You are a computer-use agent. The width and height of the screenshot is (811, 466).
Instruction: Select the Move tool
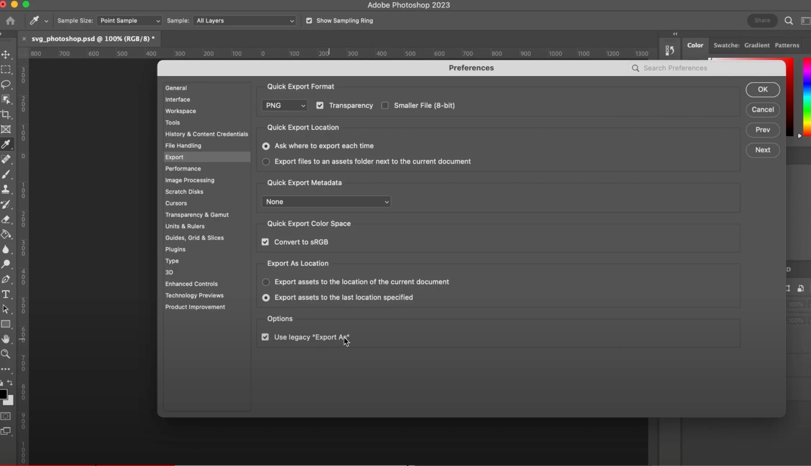pos(6,54)
